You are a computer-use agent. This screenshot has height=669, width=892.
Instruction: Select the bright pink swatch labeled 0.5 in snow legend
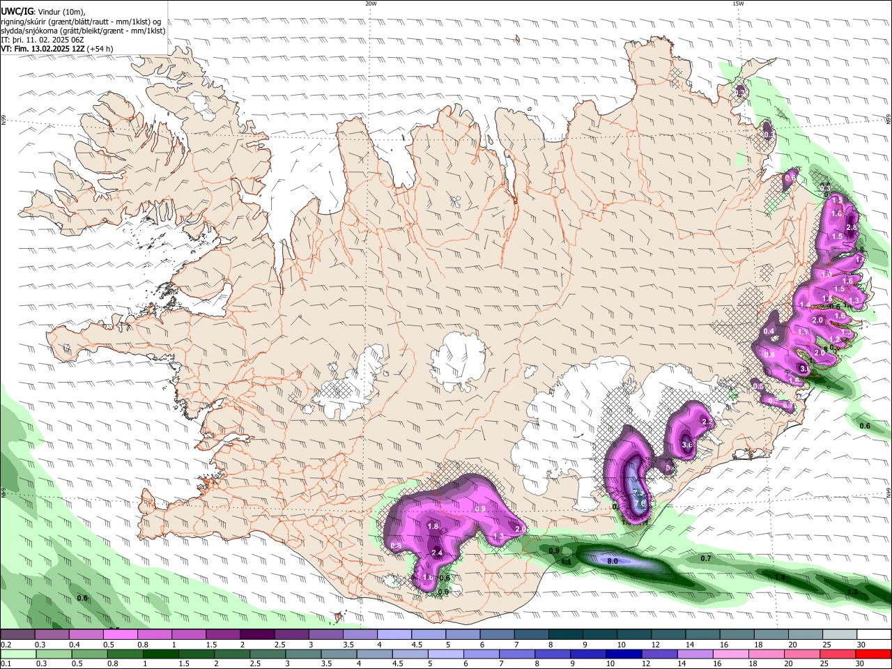click(120, 635)
